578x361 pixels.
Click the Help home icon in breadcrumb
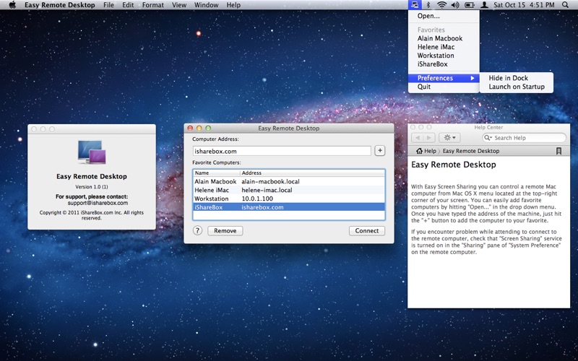coord(419,151)
